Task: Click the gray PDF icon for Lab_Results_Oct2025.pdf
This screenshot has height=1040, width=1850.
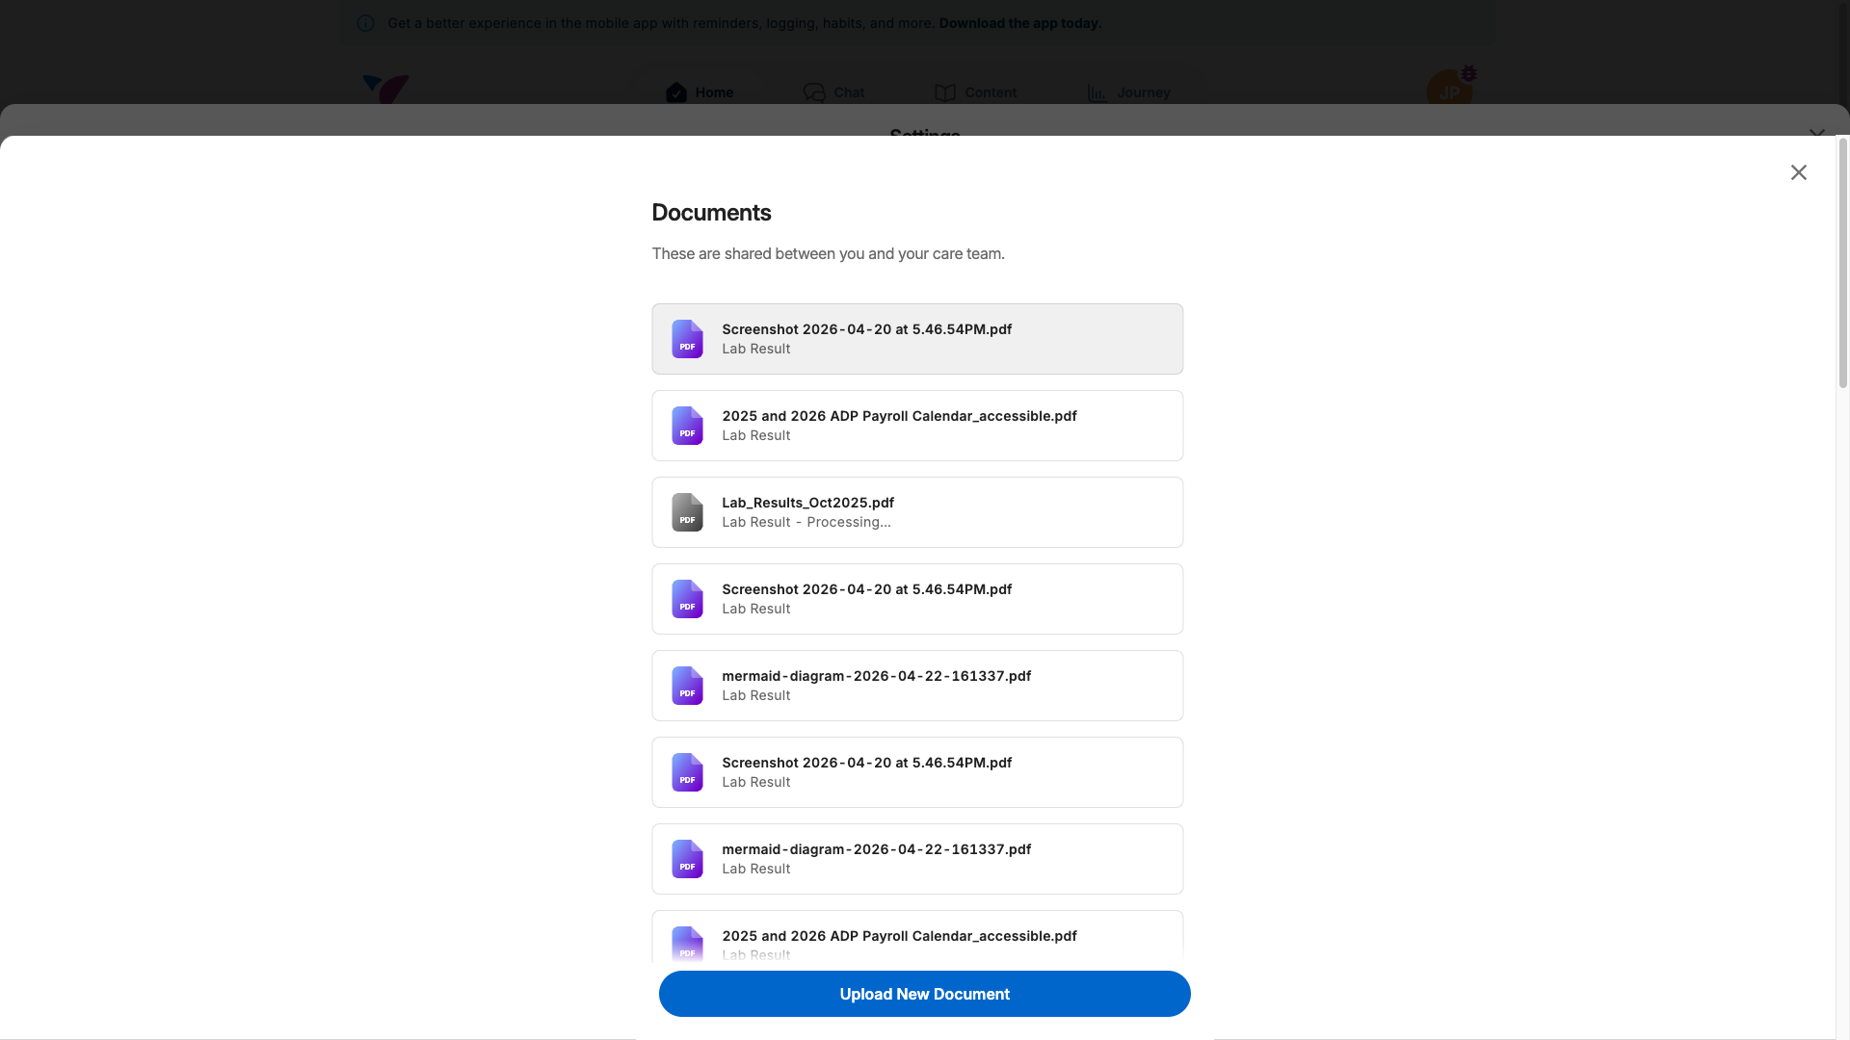Action: pyautogui.click(x=687, y=512)
